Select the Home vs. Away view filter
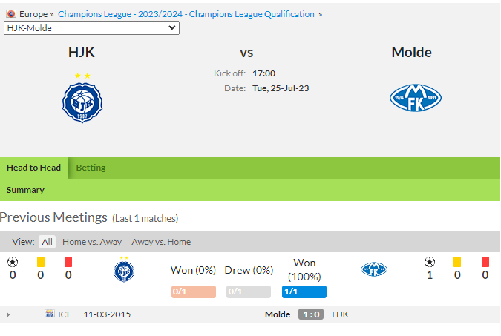This screenshot has width=501, height=336. (92, 242)
